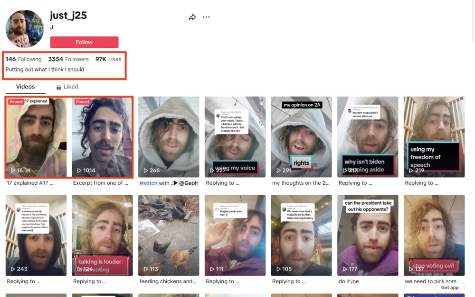Click the Pinned badge on first video

16,102
